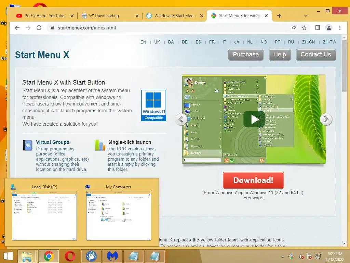Screen dimensions: 350x263
Task: Reload the startmenux.com page
Action: pos(39,28)
